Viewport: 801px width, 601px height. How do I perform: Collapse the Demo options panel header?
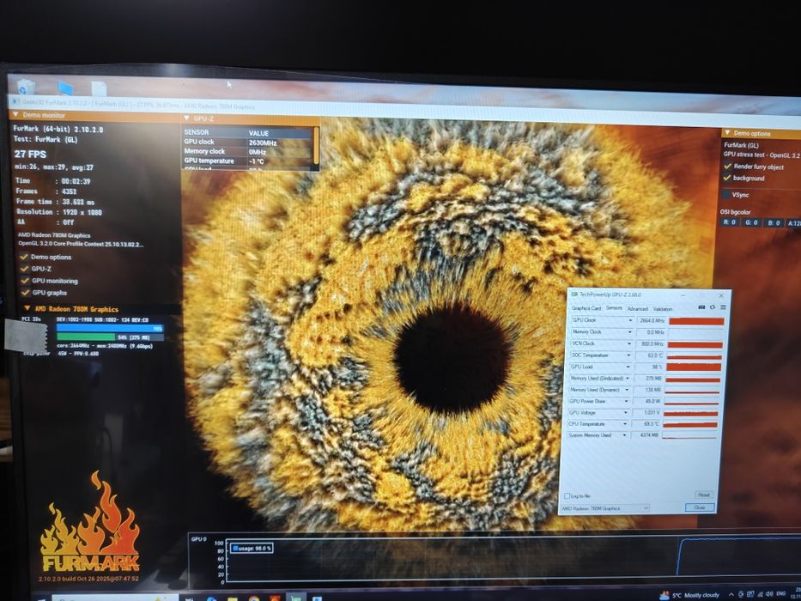pyautogui.click(x=727, y=133)
